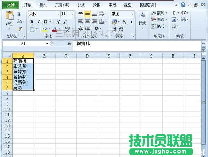
Task: Toggle middle vertical alignment
Action: pyautogui.click(x=88, y=14)
